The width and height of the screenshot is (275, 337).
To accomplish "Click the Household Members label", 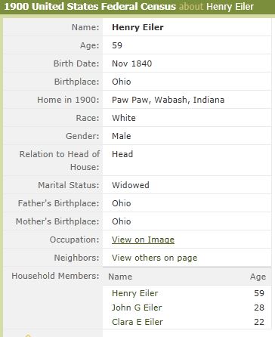I will point(55,276).
